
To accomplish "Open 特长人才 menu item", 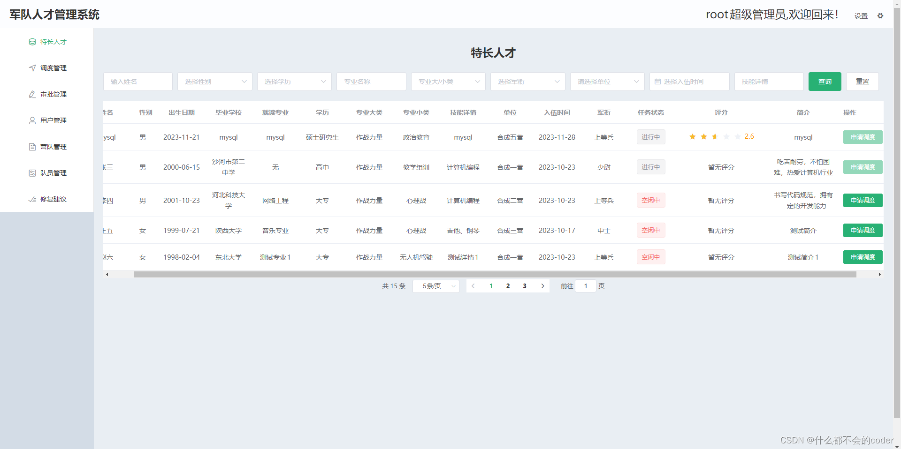I will pyautogui.click(x=47, y=42).
